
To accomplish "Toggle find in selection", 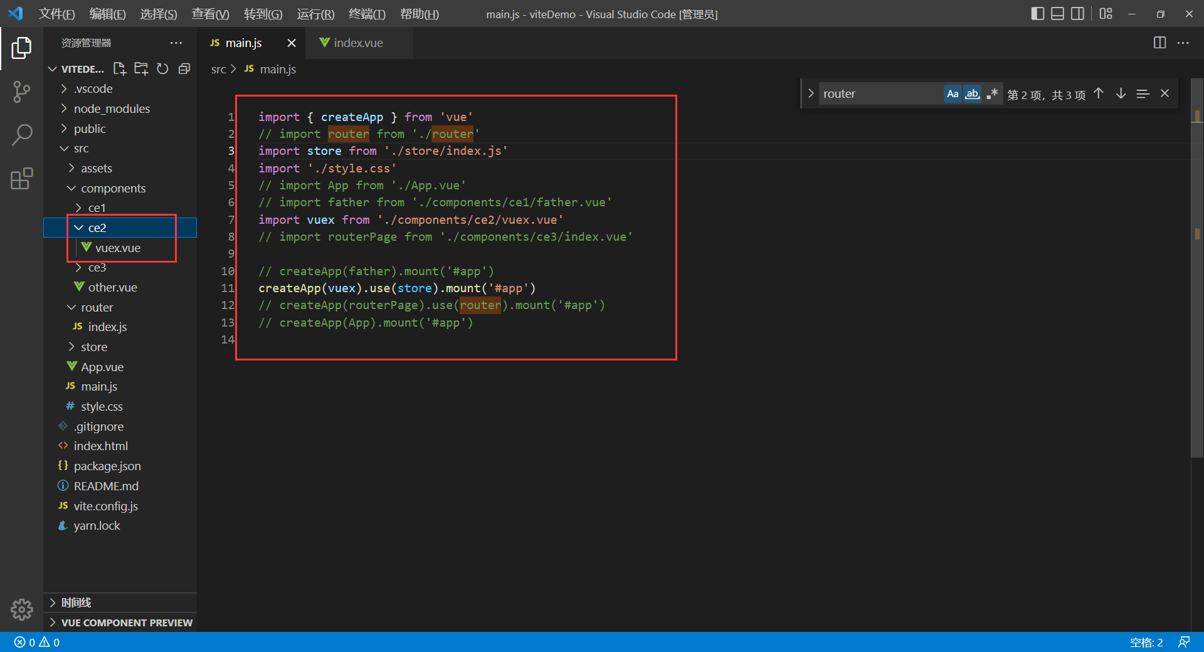I will pyautogui.click(x=1143, y=93).
